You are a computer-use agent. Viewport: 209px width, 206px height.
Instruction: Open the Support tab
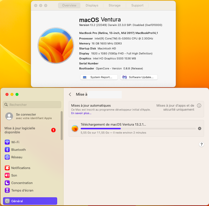(x=137, y=6)
